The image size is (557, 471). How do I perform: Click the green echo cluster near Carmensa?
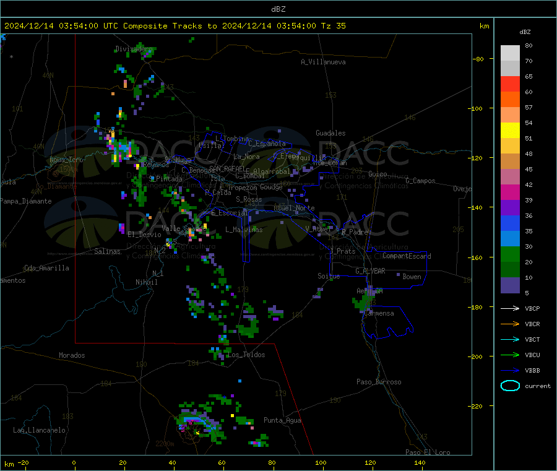coord(363,302)
